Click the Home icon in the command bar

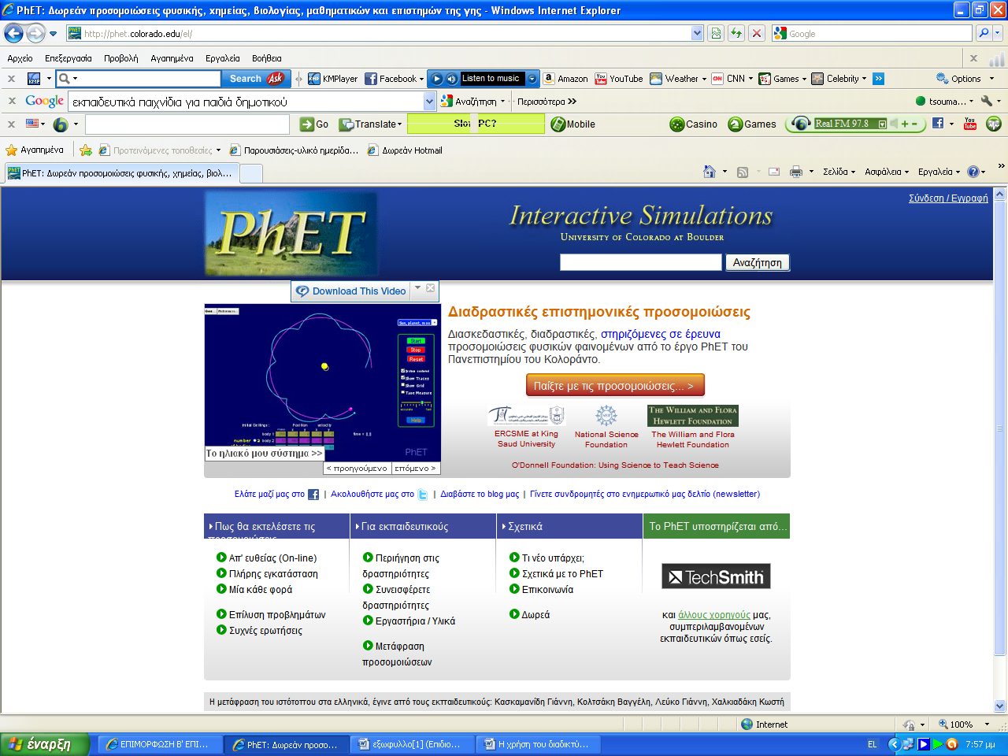click(710, 172)
